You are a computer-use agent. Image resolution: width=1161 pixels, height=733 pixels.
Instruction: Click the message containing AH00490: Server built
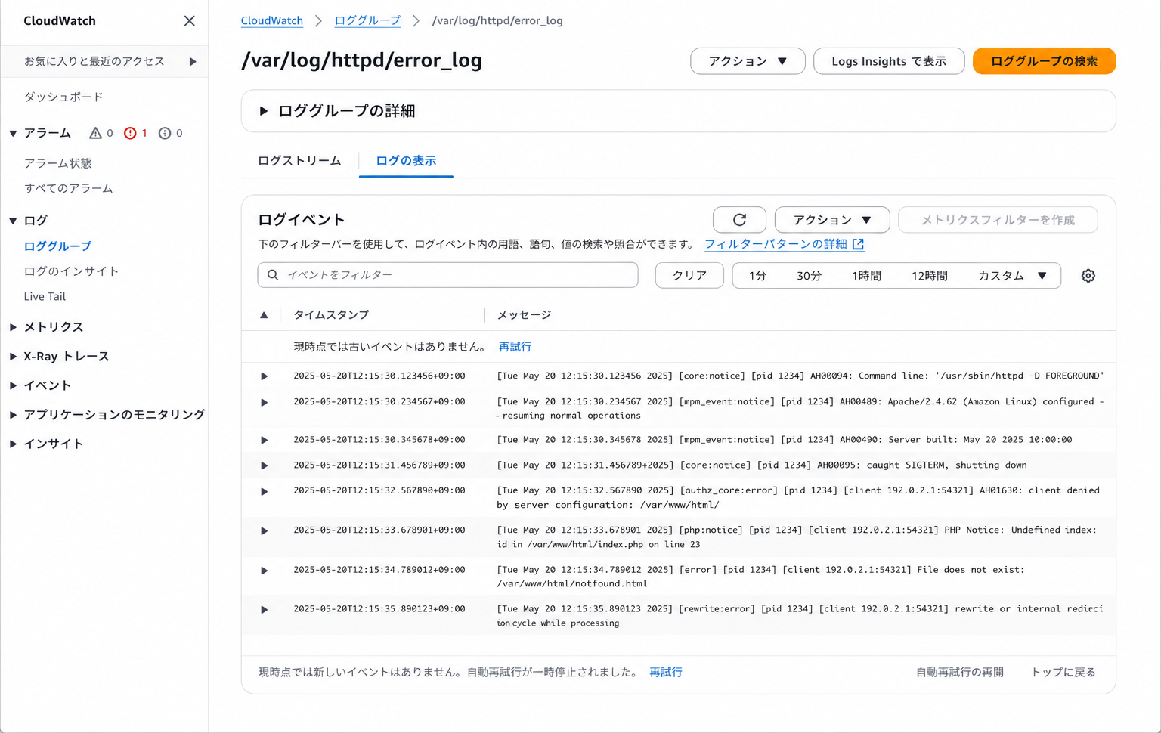pos(785,440)
